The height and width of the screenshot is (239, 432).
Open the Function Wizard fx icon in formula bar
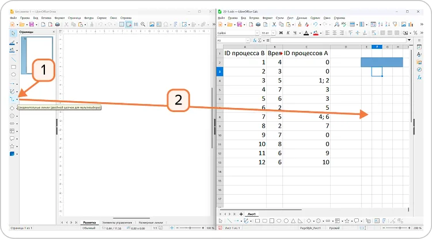(x=255, y=40)
